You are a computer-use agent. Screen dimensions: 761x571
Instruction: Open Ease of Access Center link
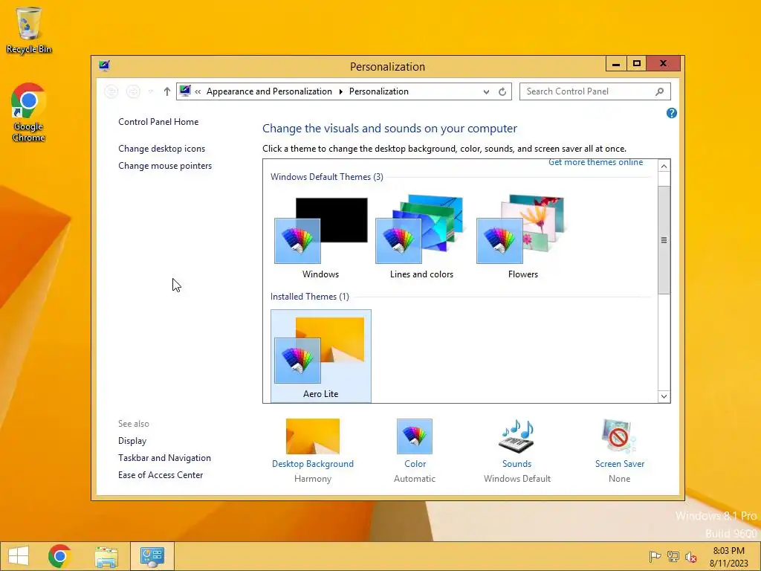point(161,475)
